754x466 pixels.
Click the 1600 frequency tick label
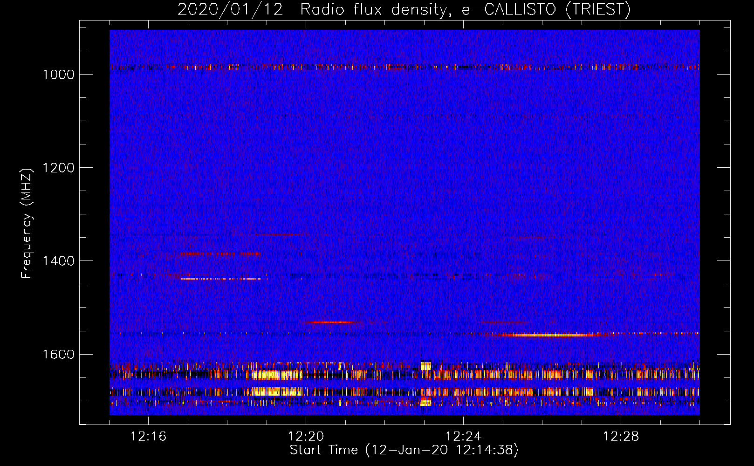pyautogui.click(x=59, y=354)
